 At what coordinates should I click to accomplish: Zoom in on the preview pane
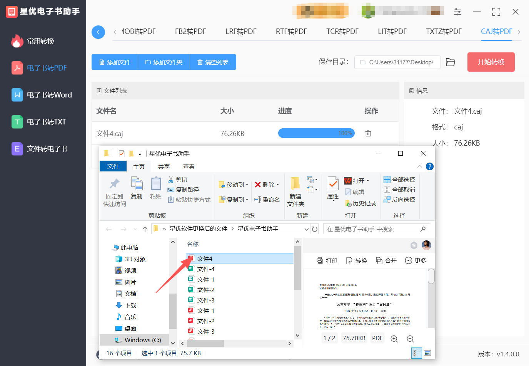(x=394, y=339)
